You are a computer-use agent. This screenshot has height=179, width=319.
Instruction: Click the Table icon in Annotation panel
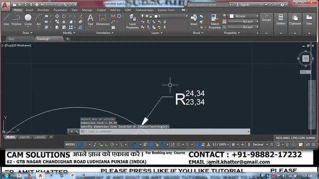pos(113,27)
